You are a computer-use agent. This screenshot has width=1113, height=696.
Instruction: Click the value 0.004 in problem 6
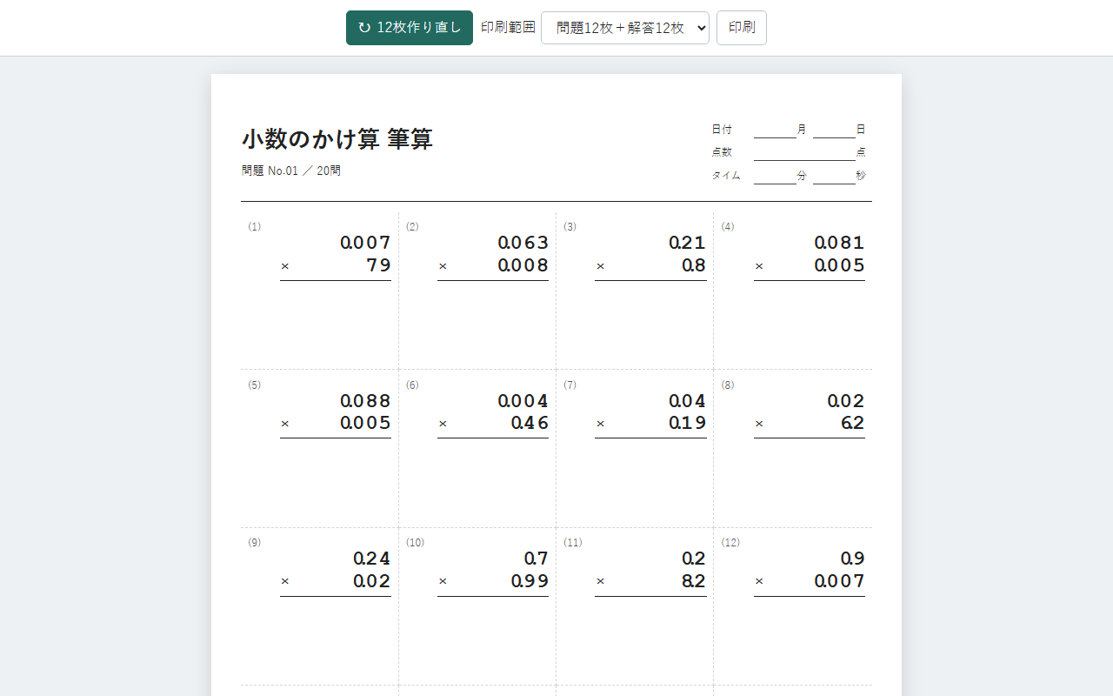click(x=523, y=401)
